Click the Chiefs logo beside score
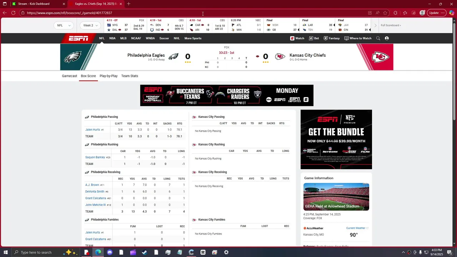Viewport: 457px width, 257px height. (280, 56)
